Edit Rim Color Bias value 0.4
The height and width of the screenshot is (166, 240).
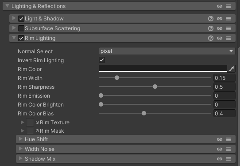pos(225,114)
